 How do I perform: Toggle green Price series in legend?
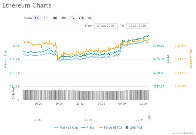pos(88,128)
